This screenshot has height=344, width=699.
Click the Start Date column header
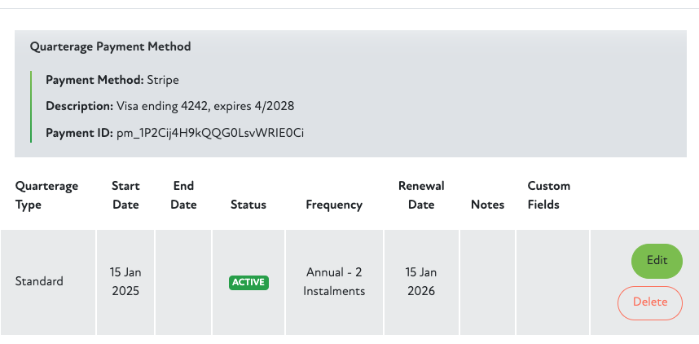pos(125,196)
